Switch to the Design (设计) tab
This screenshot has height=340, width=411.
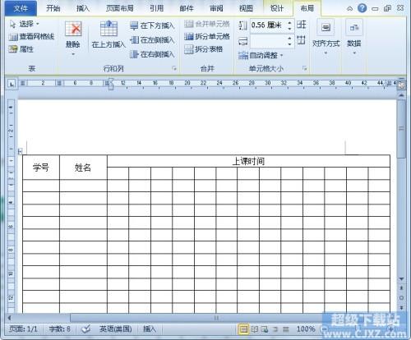(277, 8)
